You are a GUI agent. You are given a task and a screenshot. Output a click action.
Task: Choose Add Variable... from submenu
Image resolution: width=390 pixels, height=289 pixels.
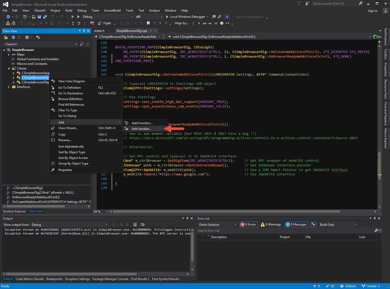tap(145, 129)
